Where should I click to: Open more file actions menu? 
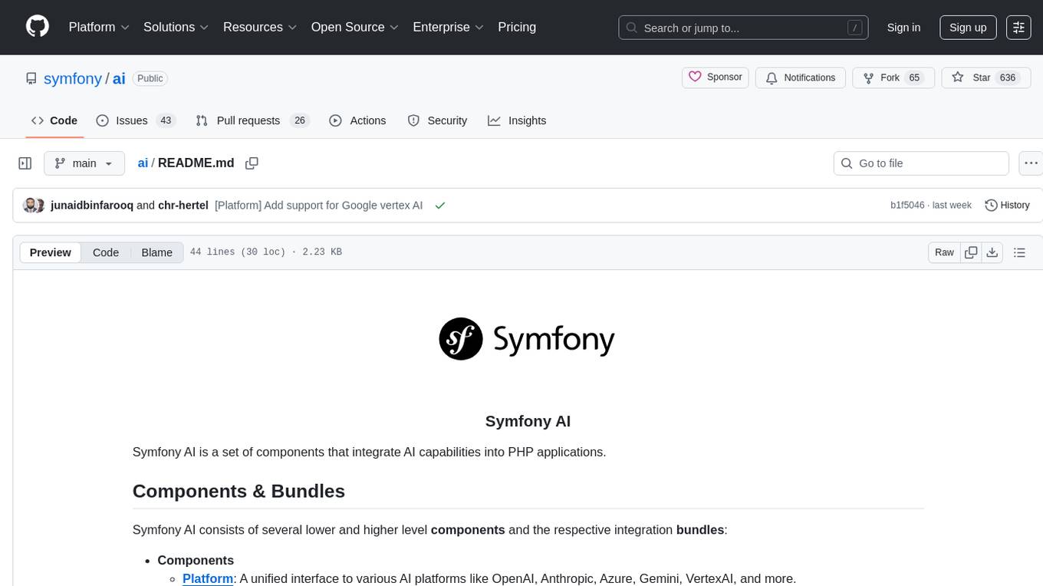point(1031,163)
